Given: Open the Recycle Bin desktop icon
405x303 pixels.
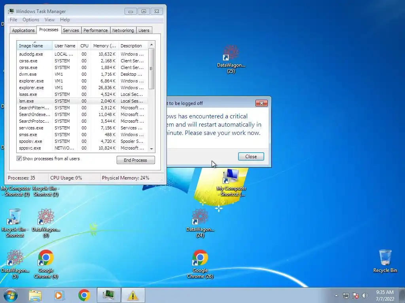Looking at the screenshot, I should [x=385, y=261].
